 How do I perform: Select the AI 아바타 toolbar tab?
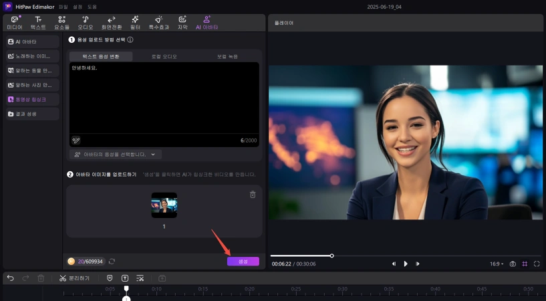tap(207, 23)
